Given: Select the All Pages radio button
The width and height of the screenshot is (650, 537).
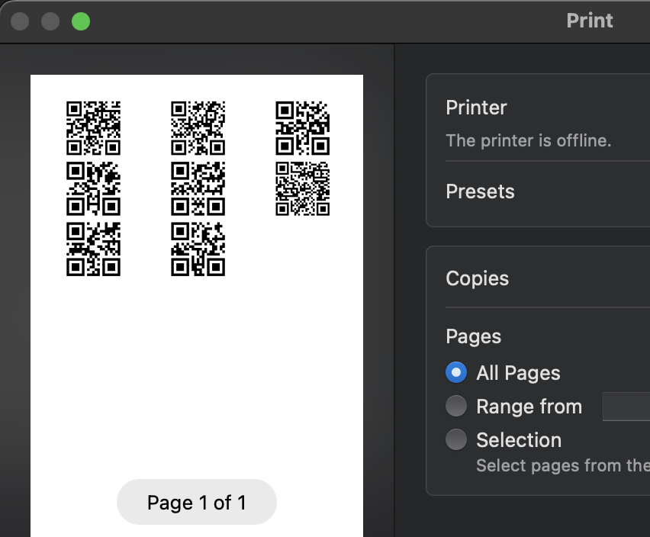Looking at the screenshot, I should coord(456,372).
